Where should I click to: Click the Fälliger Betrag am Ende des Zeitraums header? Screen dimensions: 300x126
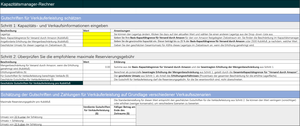(x=123, y=110)
